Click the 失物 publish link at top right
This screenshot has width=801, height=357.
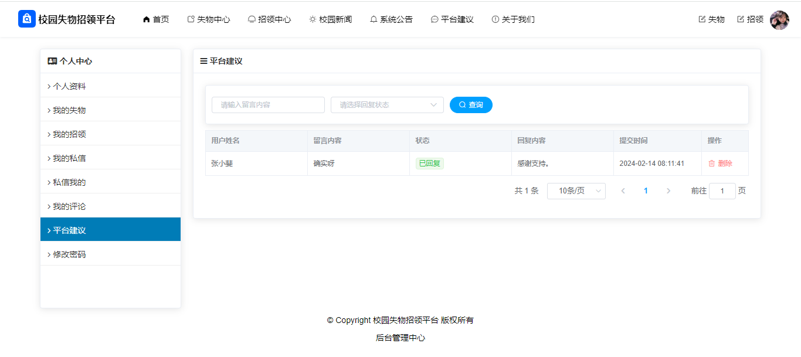click(x=712, y=19)
